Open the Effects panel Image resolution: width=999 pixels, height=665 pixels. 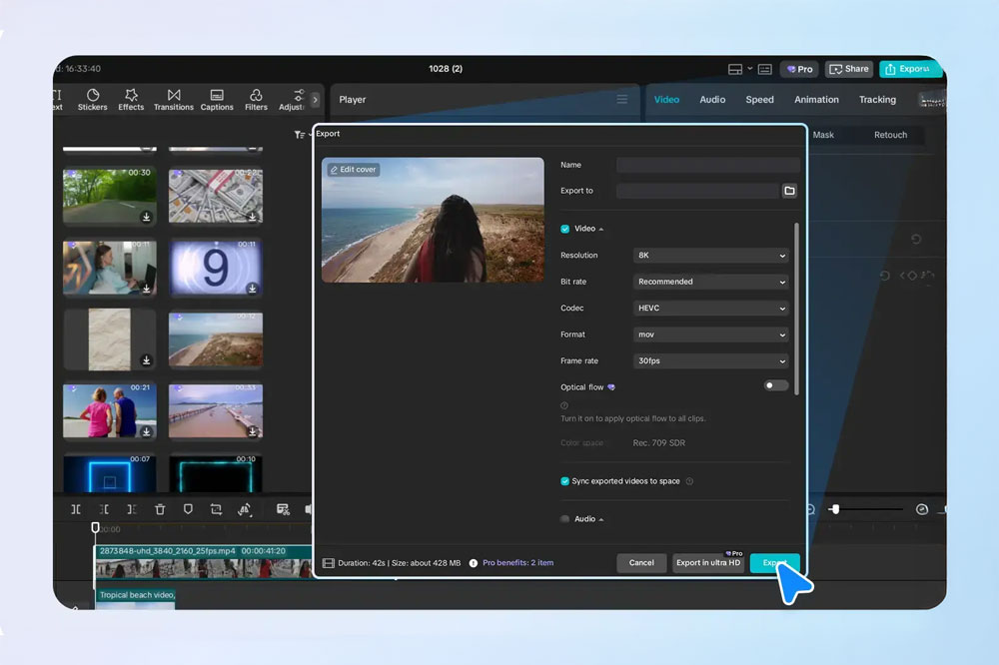click(131, 99)
